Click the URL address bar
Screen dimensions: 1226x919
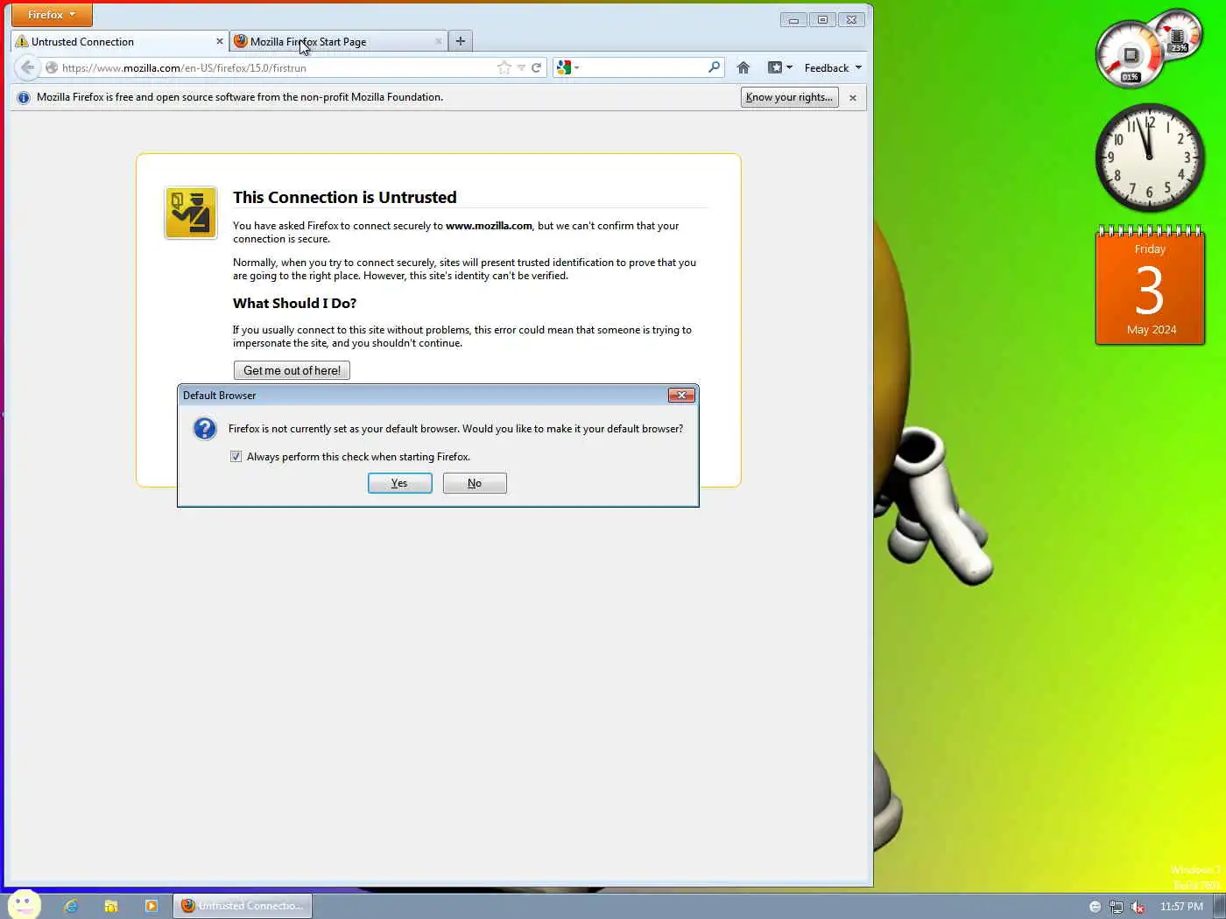pos(276,67)
